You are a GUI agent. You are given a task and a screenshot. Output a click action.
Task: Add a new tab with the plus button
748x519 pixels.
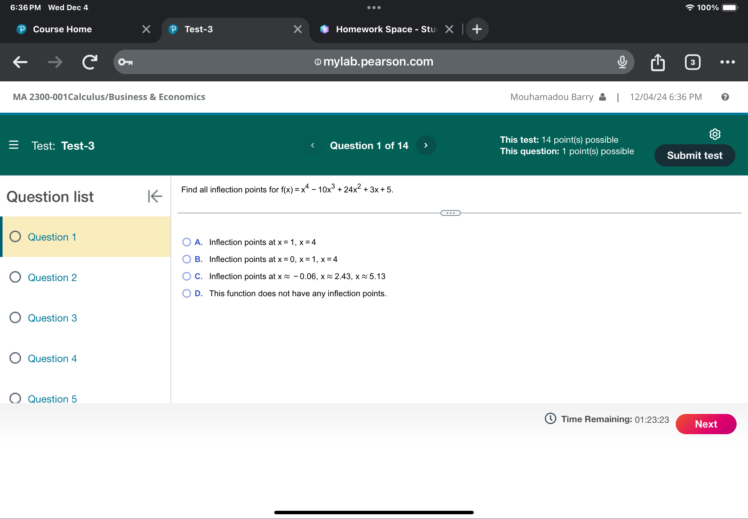coord(477,29)
